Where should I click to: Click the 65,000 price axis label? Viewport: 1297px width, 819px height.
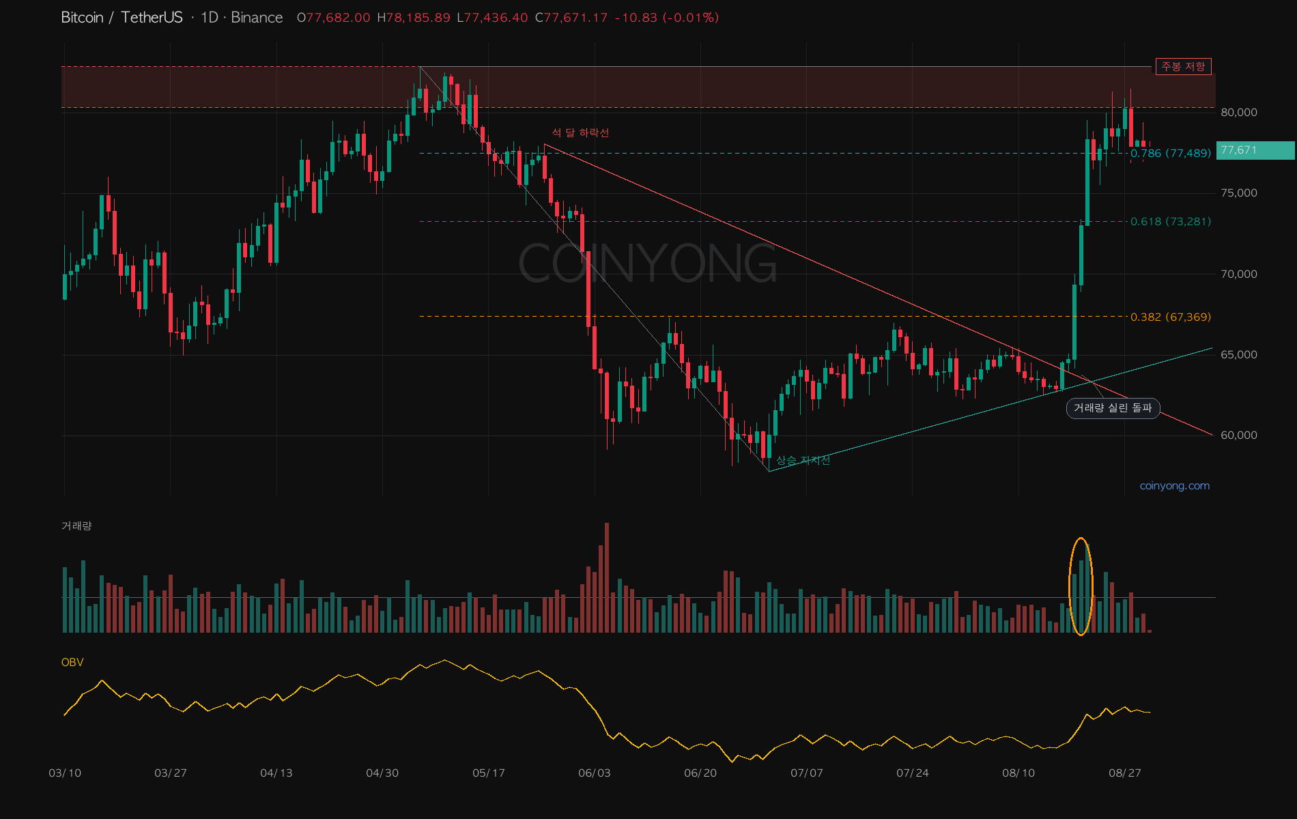[1238, 355]
